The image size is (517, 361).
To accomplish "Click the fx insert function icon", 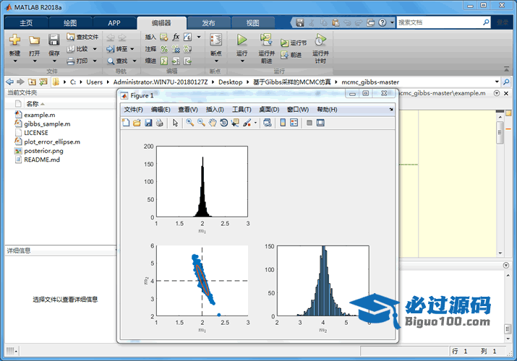I will pos(176,37).
